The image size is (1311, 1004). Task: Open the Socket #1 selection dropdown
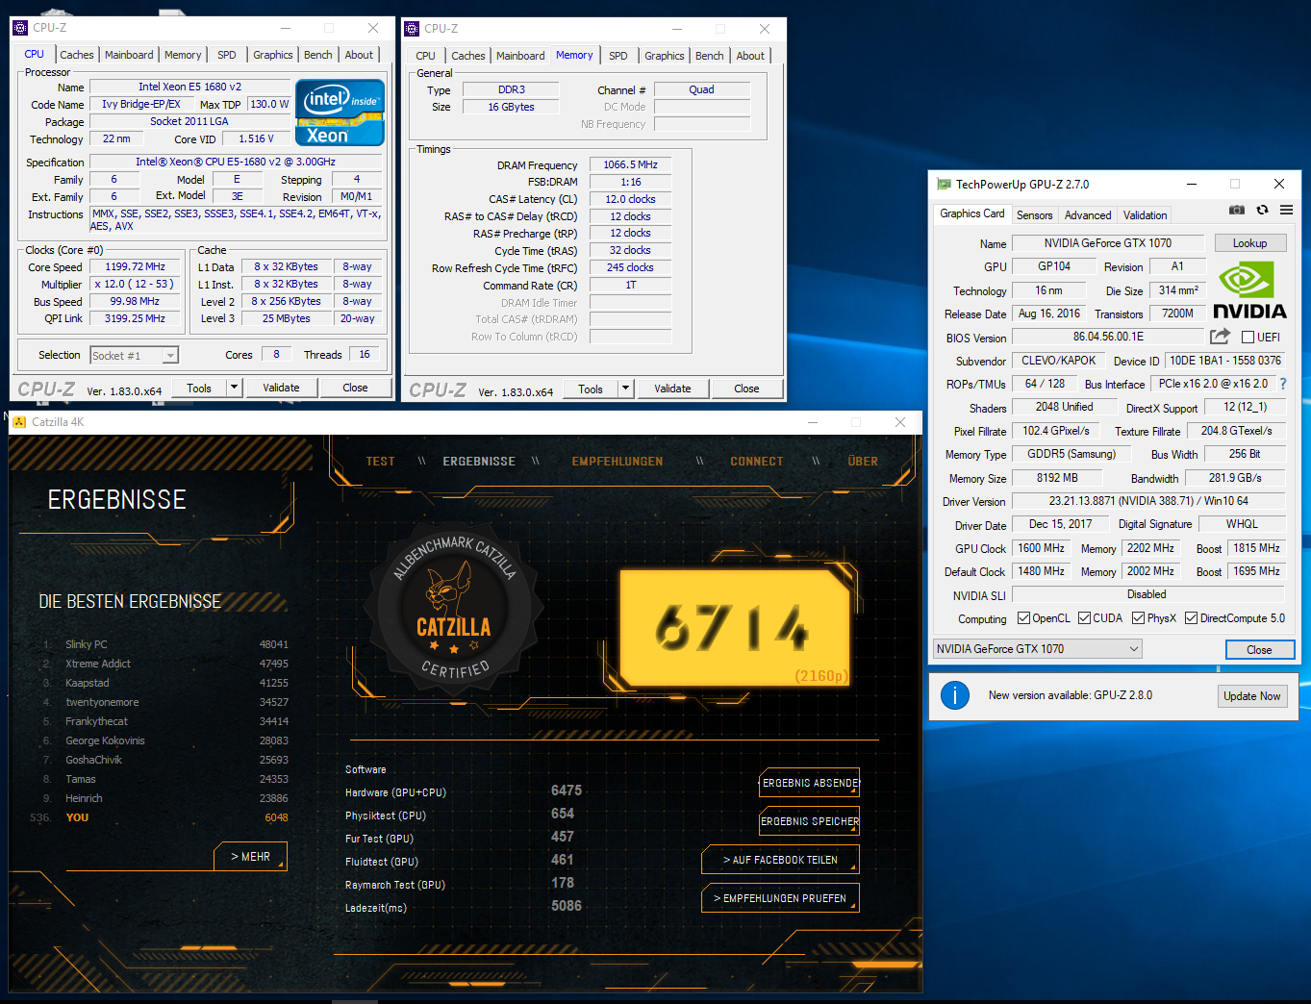point(135,356)
